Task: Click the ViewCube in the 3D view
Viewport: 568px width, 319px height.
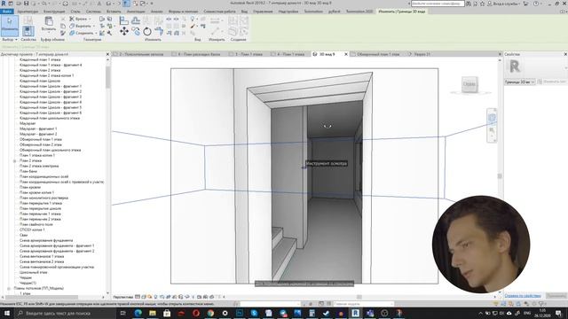Action: 469,84
